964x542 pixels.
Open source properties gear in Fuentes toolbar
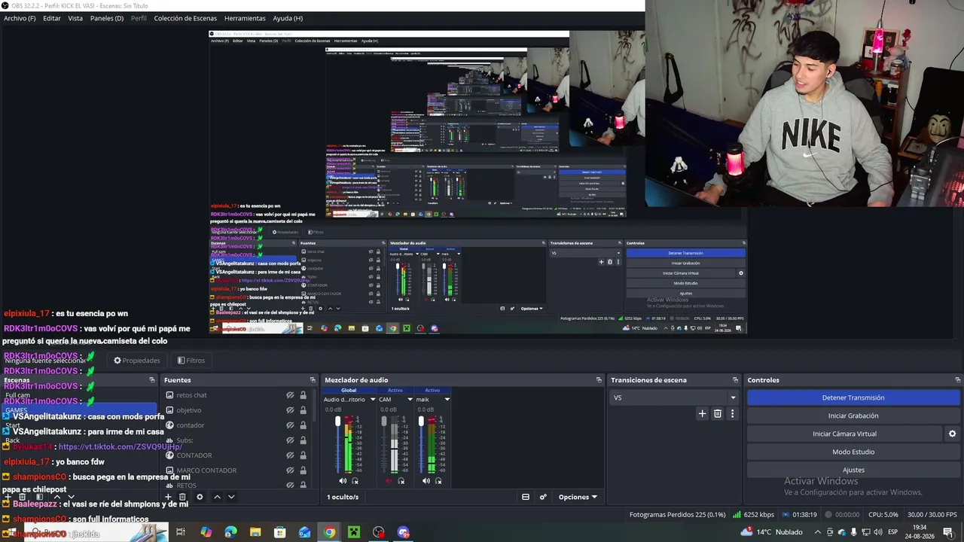coord(200,497)
